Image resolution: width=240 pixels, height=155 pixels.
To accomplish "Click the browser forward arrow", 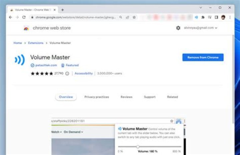I will click(17, 17).
